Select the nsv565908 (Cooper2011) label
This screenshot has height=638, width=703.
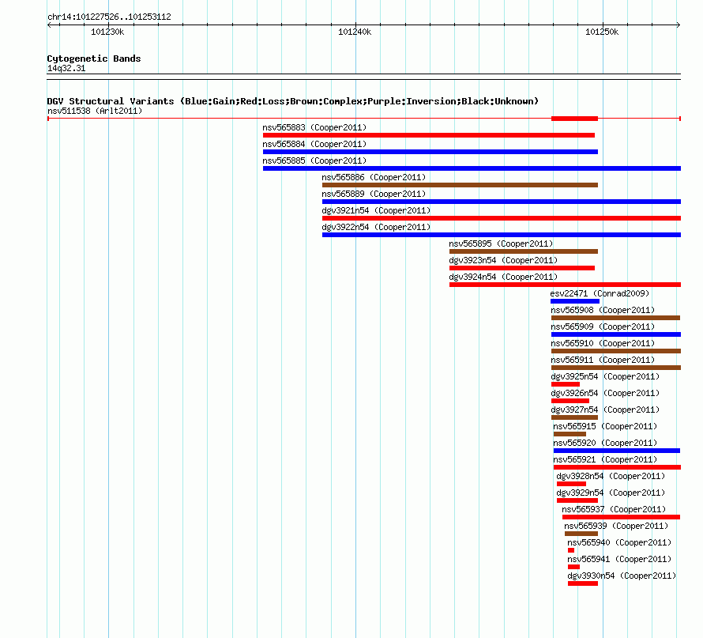[603, 310]
